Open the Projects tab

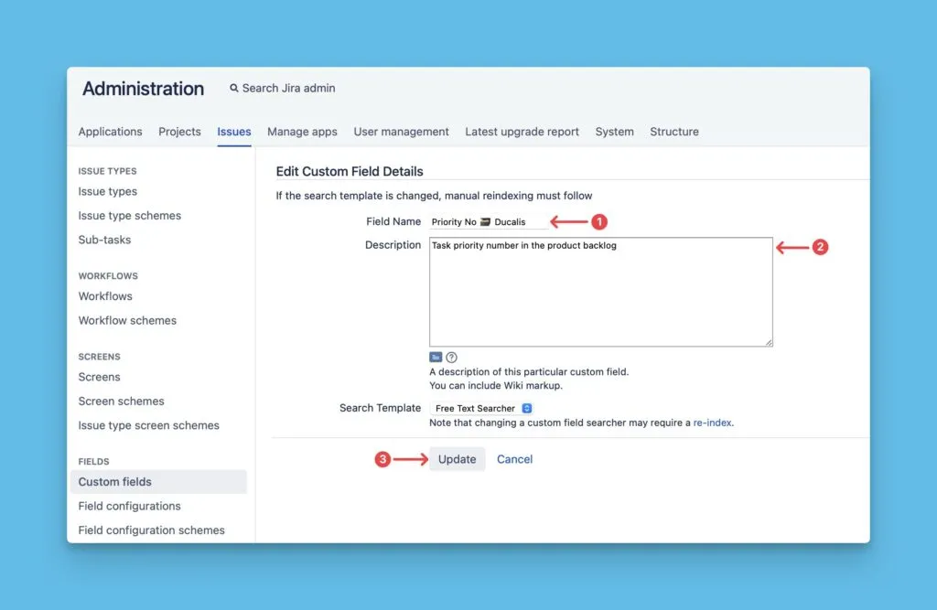(x=179, y=132)
